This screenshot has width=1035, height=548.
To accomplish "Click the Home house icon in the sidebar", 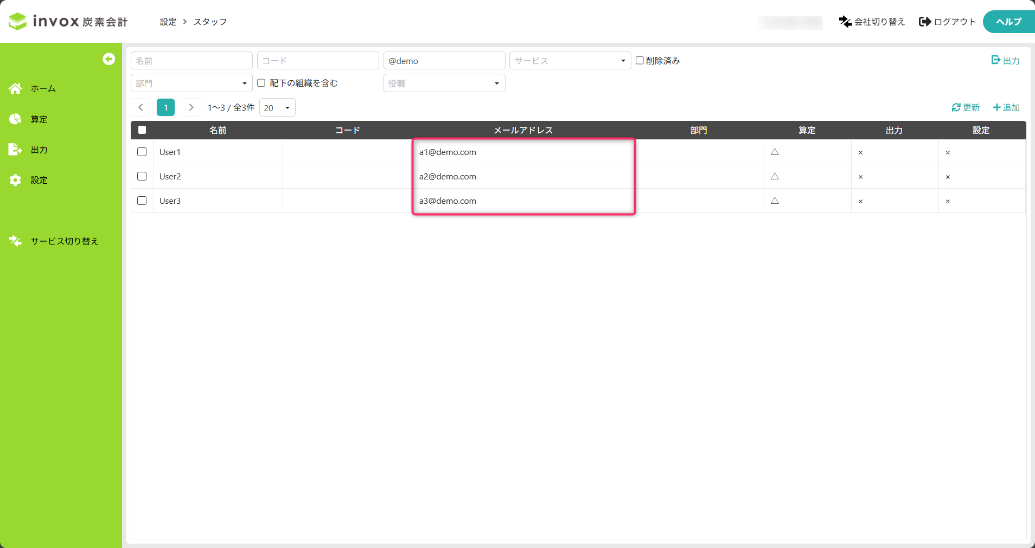I will [15, 88].
